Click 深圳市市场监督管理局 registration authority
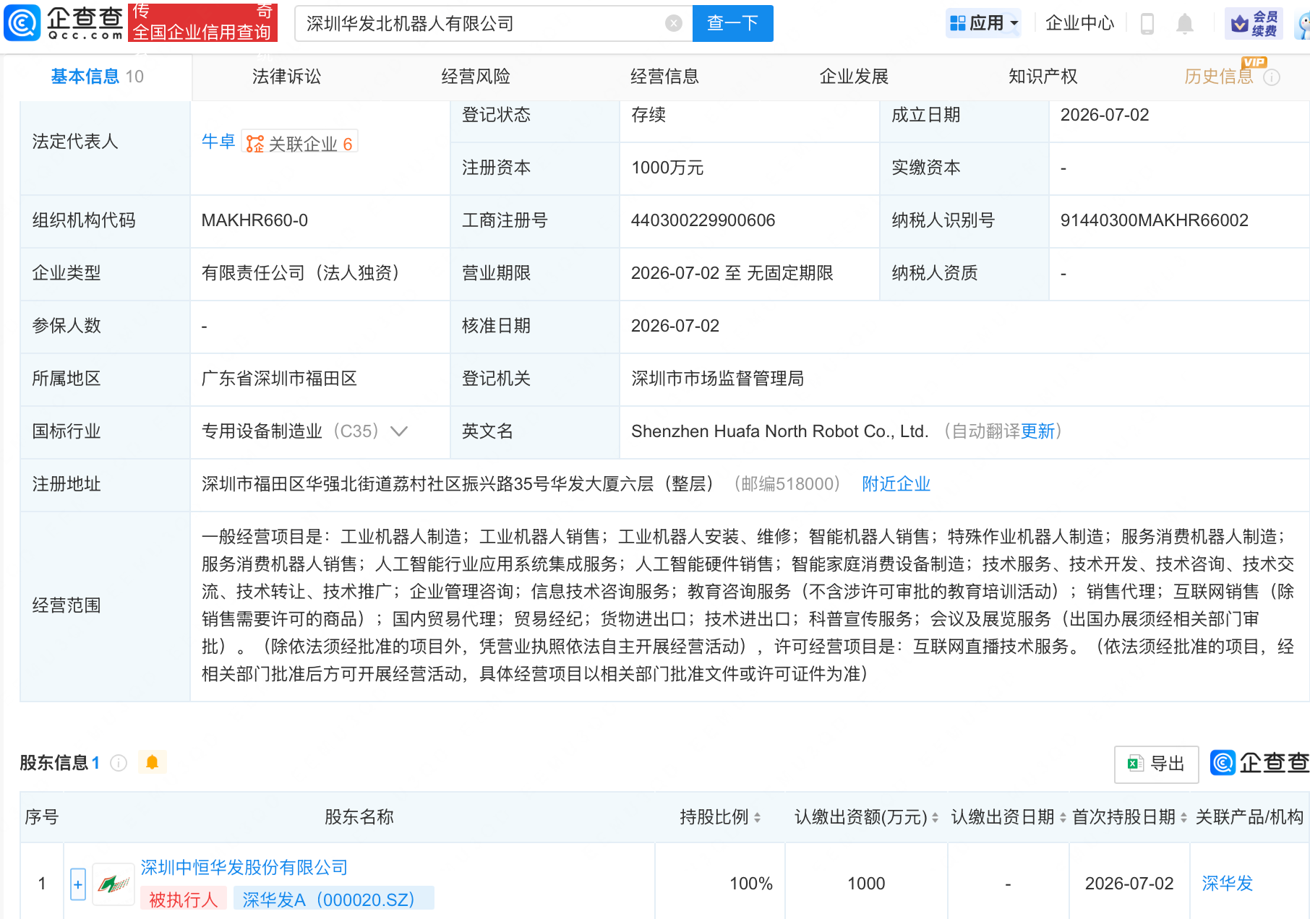Image resolution: width=1310 pixels, height=919 pixels. point(718,379)
